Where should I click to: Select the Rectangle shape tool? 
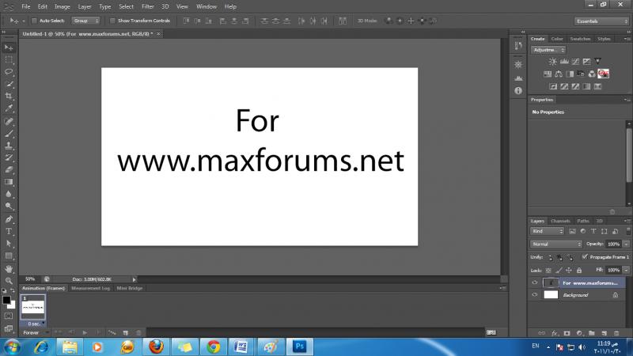[9, 256]
